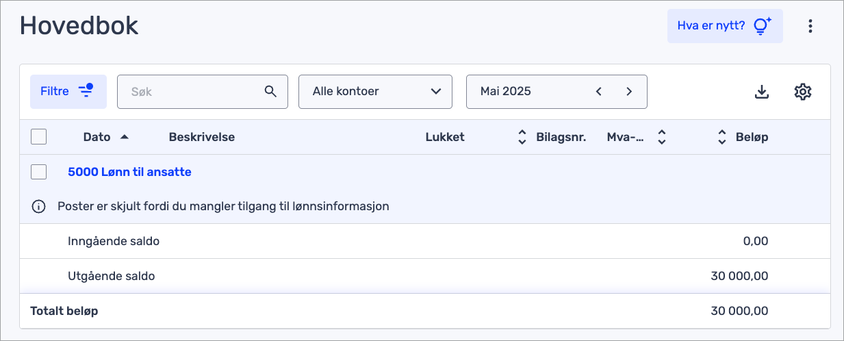Check the 5000 Lønn til ansatte checkbox
Viewport: 844px width, 341px height.
pos(39,172)
